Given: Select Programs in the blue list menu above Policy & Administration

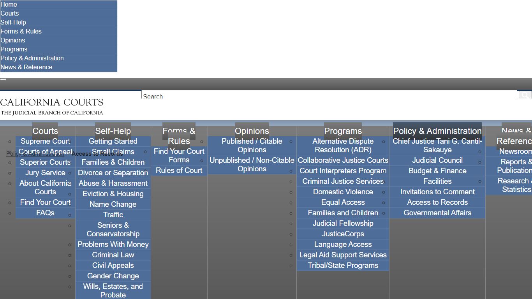Looking at the screenshot, I should [58, 49].
